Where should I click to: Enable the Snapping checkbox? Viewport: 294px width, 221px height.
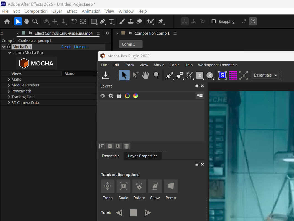tap(214, 21)
